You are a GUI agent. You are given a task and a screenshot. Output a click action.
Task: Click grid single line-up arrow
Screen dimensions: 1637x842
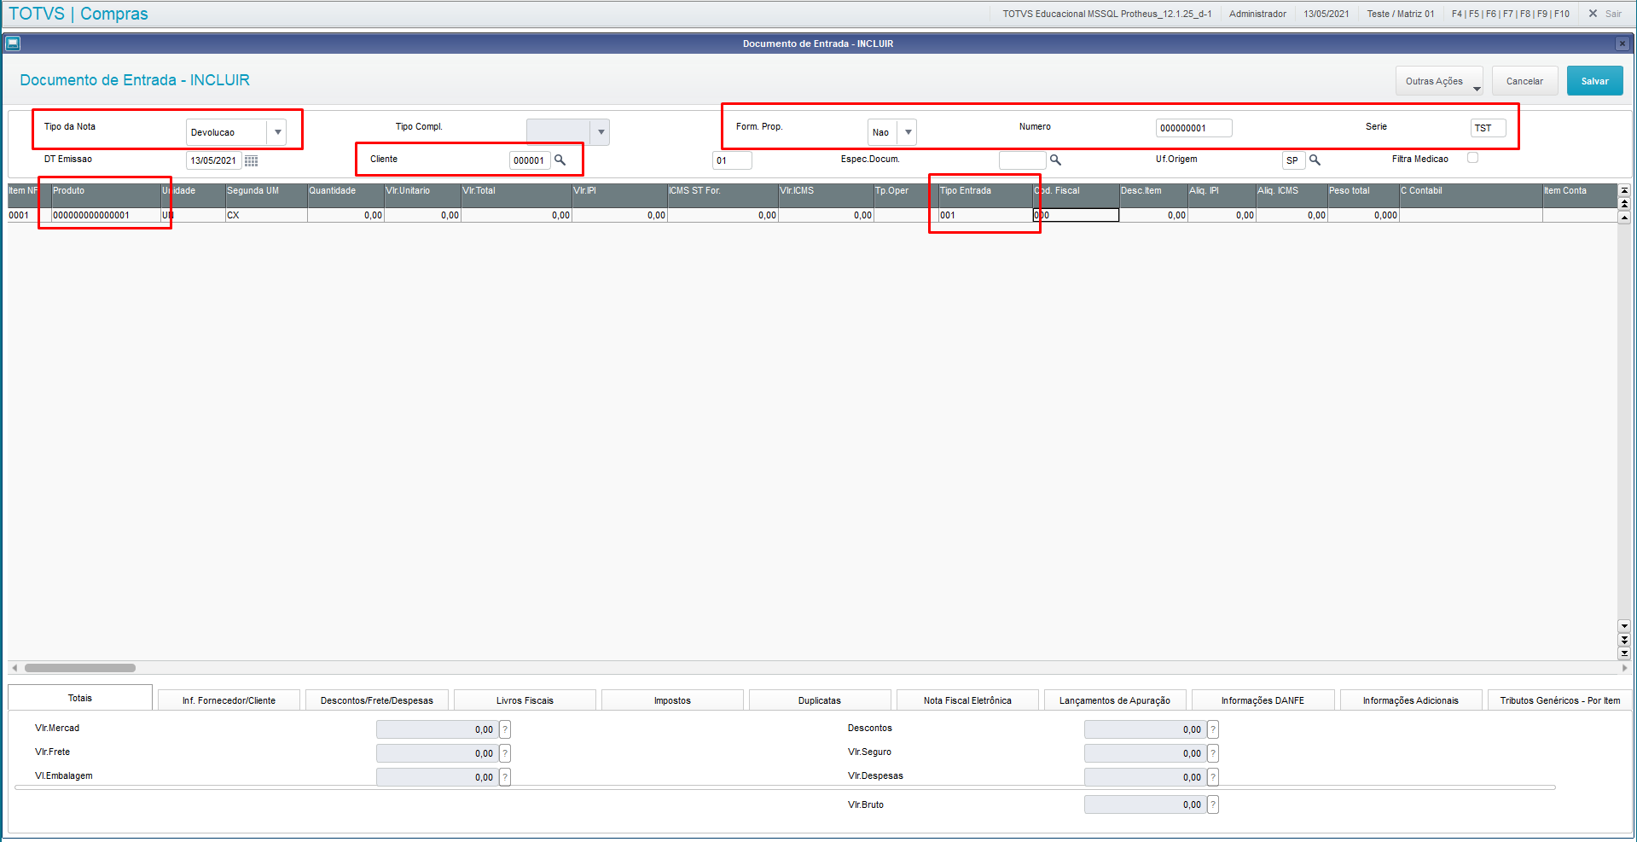pos(1624,218)
